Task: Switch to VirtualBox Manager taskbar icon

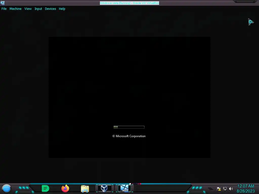Action: (x=104, y=188)
